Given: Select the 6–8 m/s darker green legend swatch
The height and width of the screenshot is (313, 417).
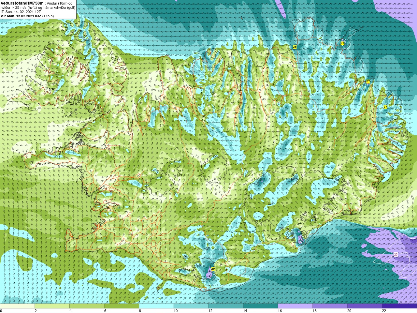Looking at the screenshot, I should [x=122, y=306].
